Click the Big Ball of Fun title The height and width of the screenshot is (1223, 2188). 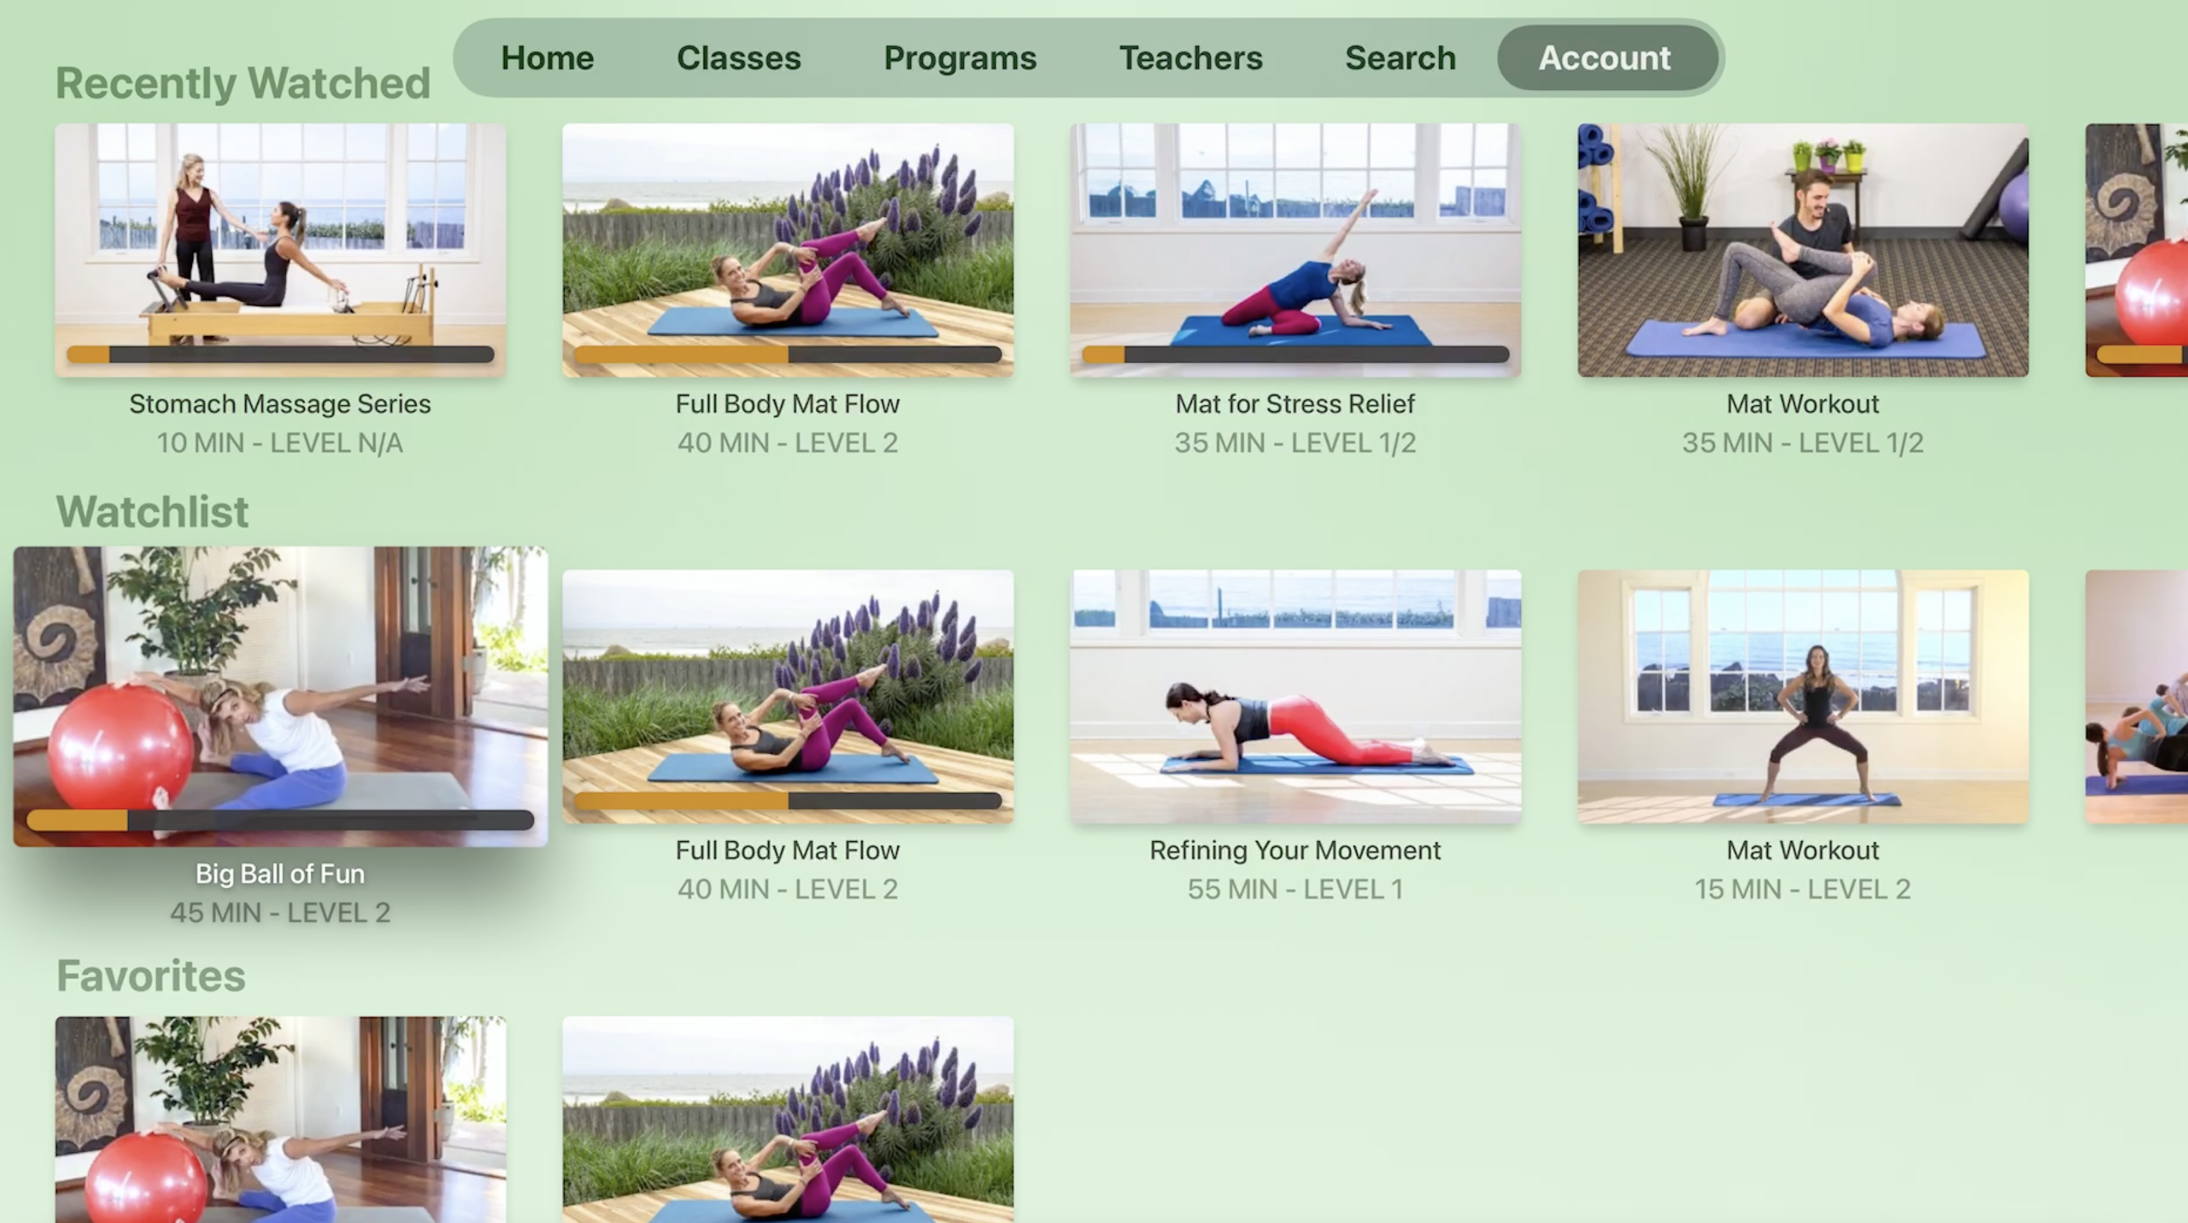[x=280, y=873]
